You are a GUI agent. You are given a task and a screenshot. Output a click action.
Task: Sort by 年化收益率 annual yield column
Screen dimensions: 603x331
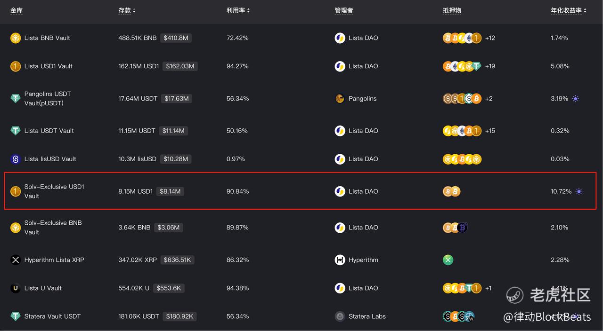click(569, 10)
